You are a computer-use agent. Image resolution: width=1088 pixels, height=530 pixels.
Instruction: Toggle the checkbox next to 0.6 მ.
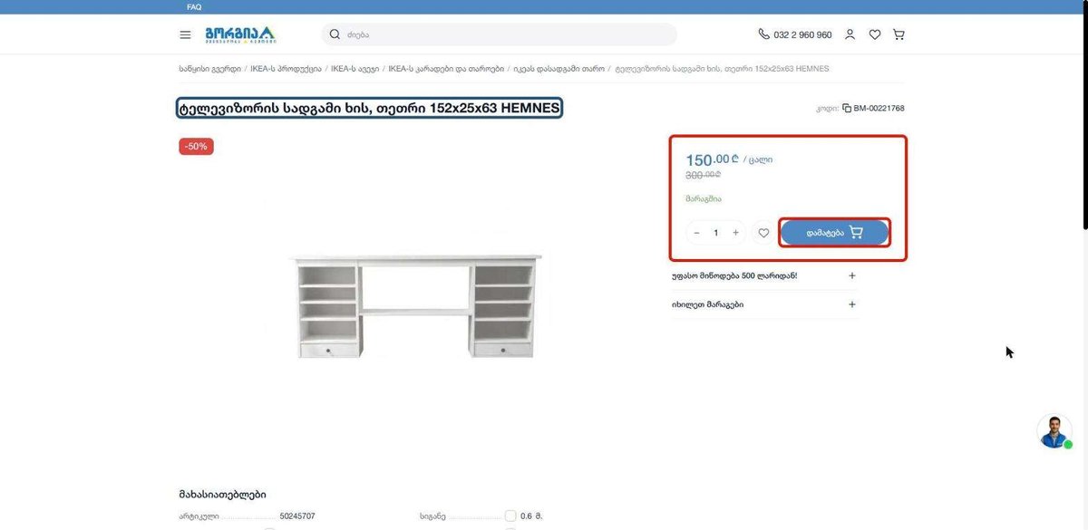click(510, 516)
